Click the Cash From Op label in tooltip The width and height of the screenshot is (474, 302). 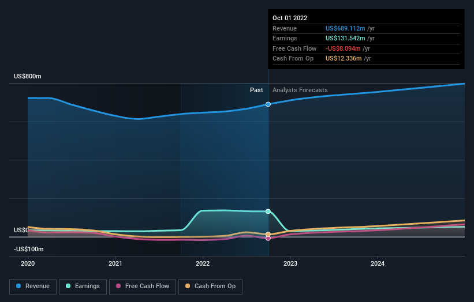click(x=293, y=59)
